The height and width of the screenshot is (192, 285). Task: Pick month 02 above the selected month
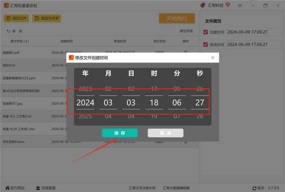click(108, 89)
